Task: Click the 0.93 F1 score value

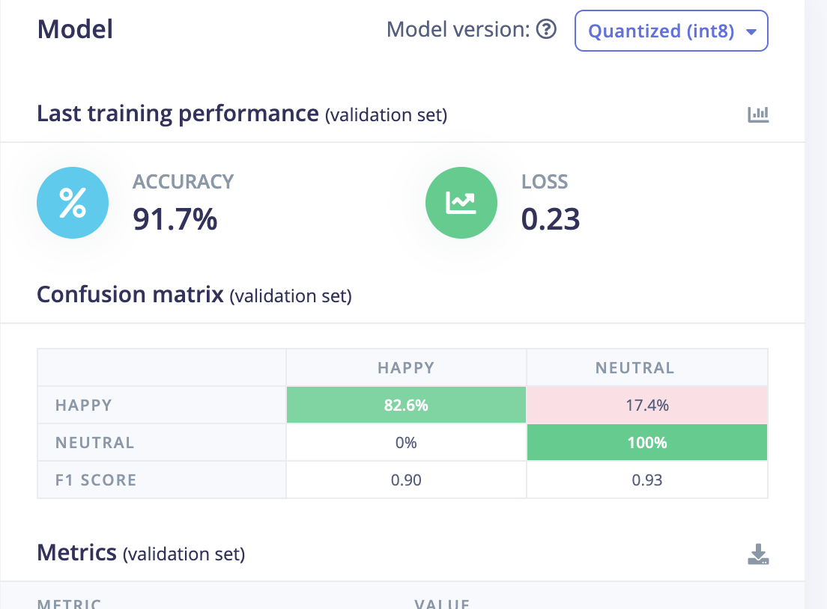Action: (647, 480)
